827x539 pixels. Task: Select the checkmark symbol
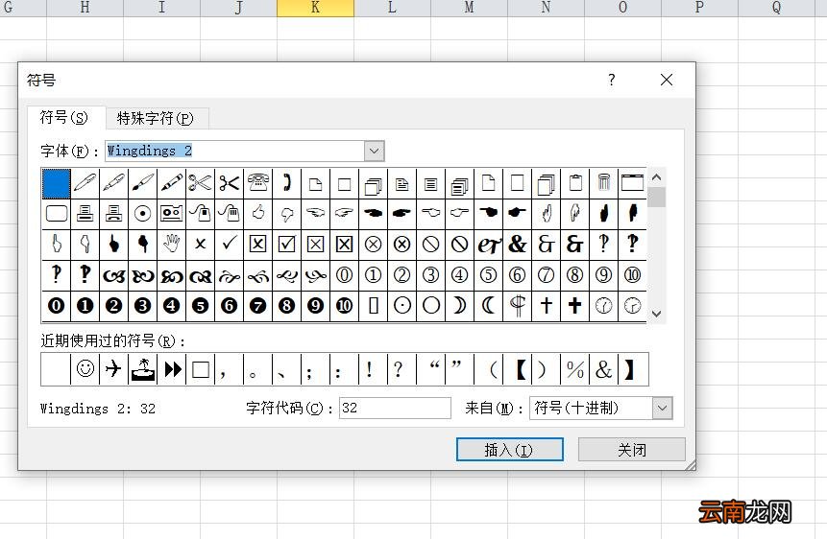(229, 244)
